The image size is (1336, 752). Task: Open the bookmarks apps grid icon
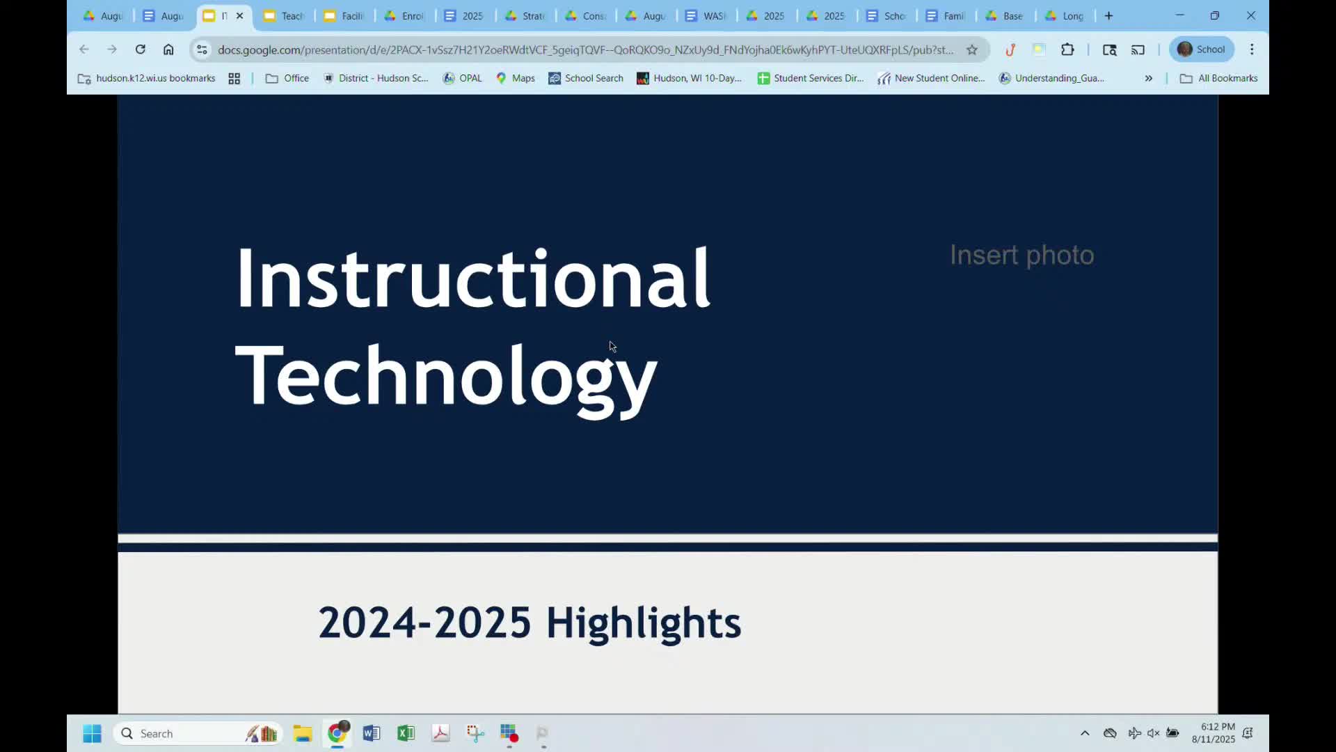pyautogui.click(x=234, y=79)
